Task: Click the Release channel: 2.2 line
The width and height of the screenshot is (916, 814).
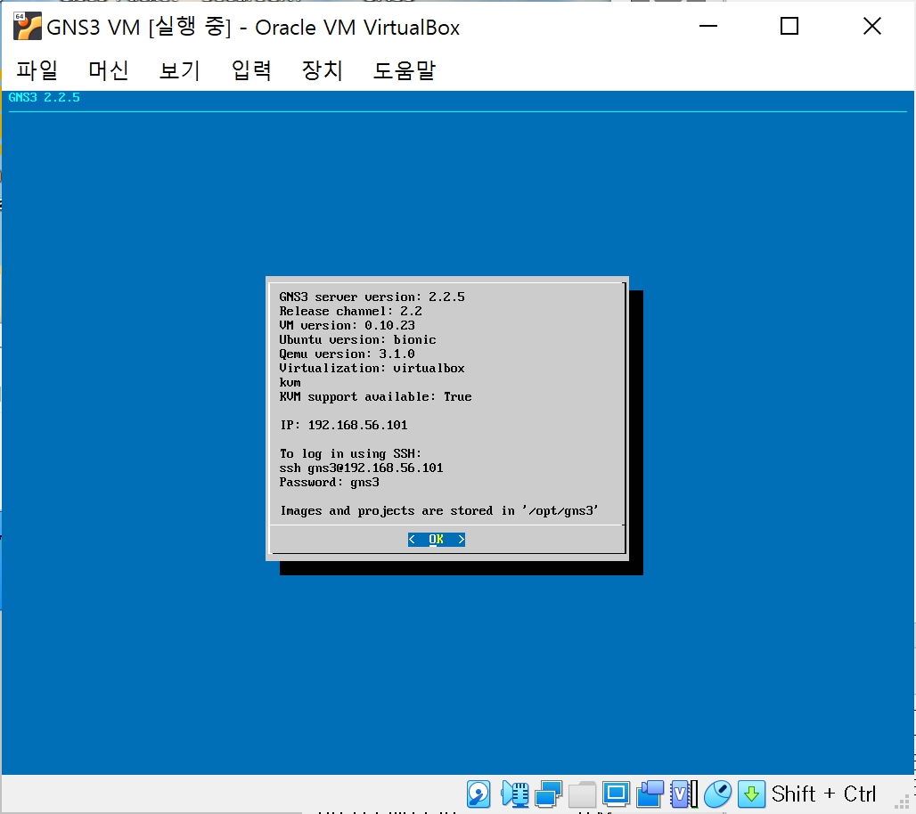Action: [x=350, y=311]
